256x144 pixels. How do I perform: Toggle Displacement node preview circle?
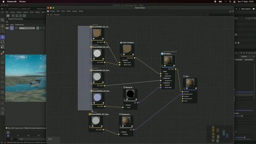click(x=120, y=126)
